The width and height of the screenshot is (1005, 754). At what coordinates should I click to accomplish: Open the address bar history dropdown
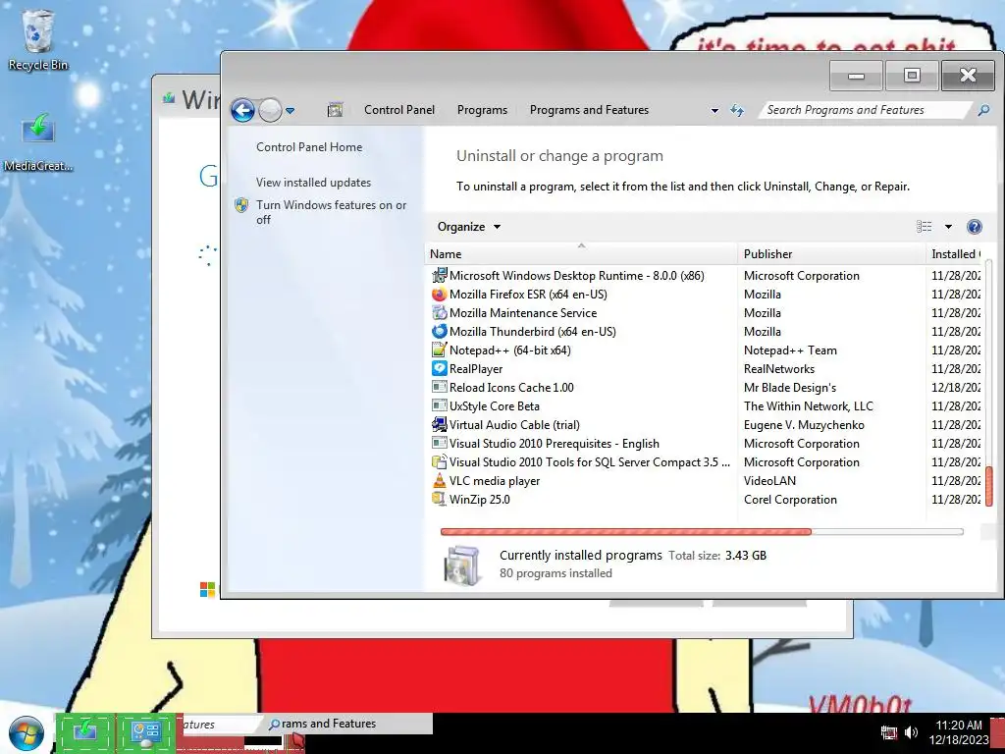tap(714, 110)
